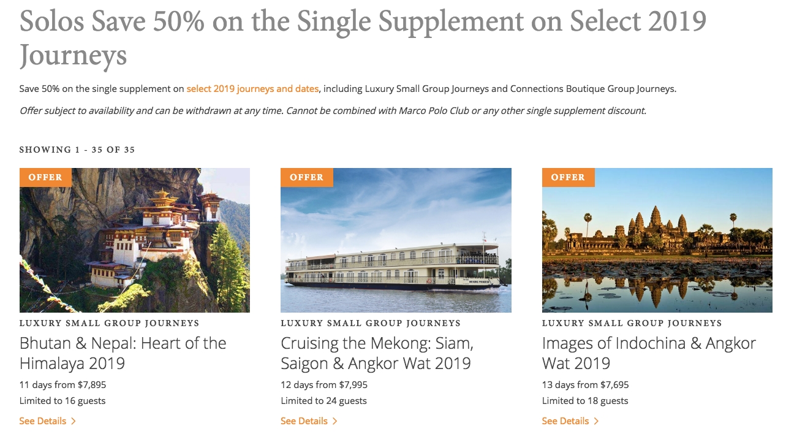This screenshot has width=786, height=442.
Task: Click Luxury Small Group Journeys label above Indochina
Action: pos(632,323)
